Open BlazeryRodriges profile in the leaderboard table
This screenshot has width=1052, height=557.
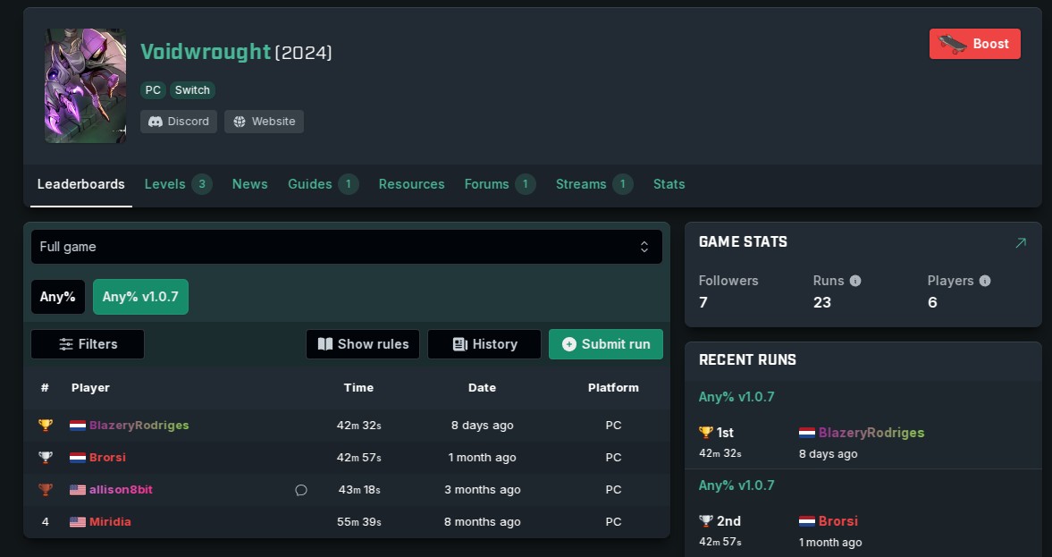(139, 426)
